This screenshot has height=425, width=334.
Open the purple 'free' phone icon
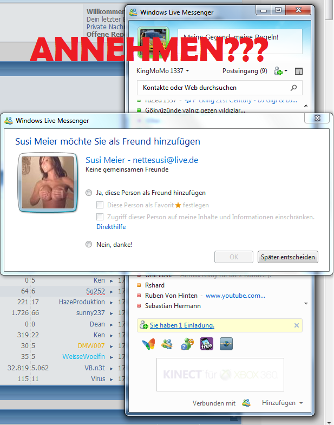[x=207, y=344]
